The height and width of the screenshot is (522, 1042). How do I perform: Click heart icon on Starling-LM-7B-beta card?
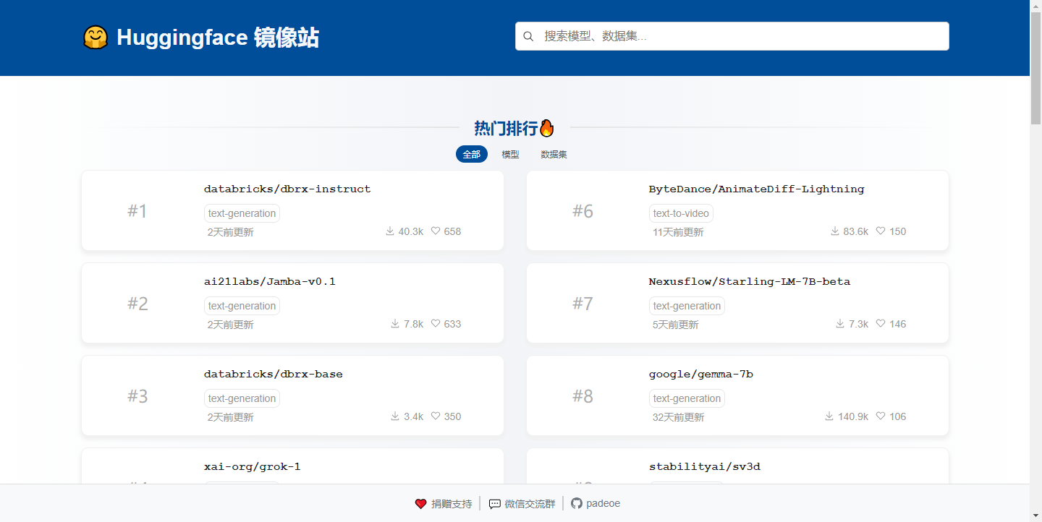click(881, 324)
